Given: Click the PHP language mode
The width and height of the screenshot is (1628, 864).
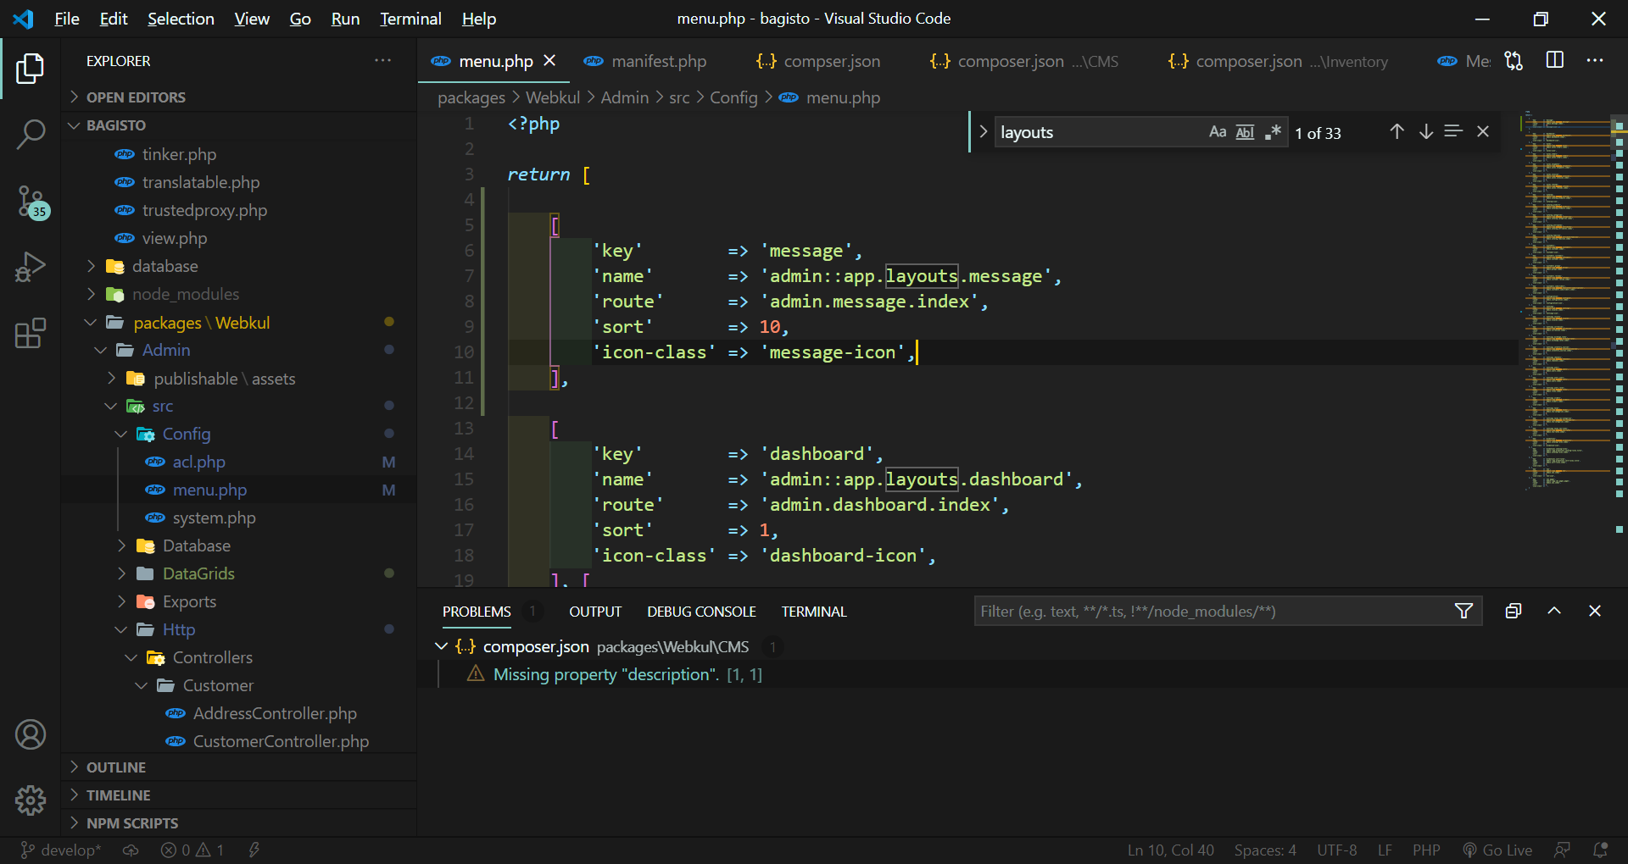Looking at the screenshot, I should (x=1426, y=850).
